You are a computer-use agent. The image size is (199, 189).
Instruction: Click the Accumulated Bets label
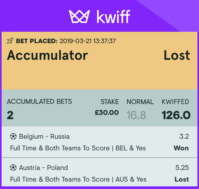pyautogui.click(x=39, y=102)
